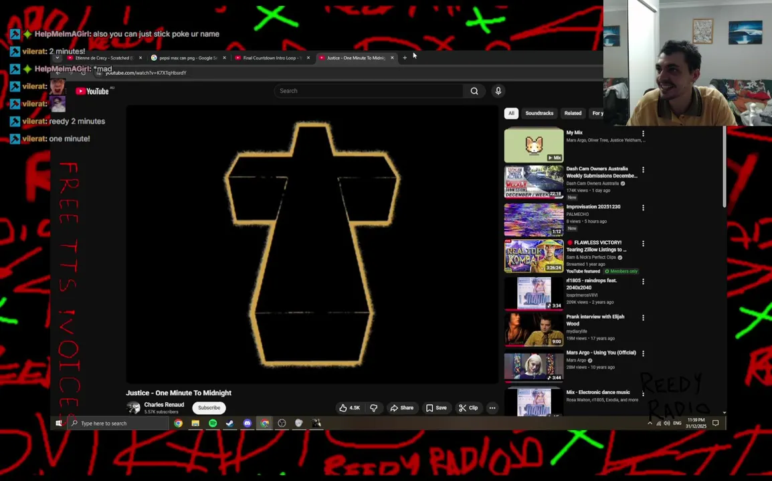Open Steam from the taskbar
Image resolution: width=772 pixels, height=481 pixels.
[x=230, y=423]
